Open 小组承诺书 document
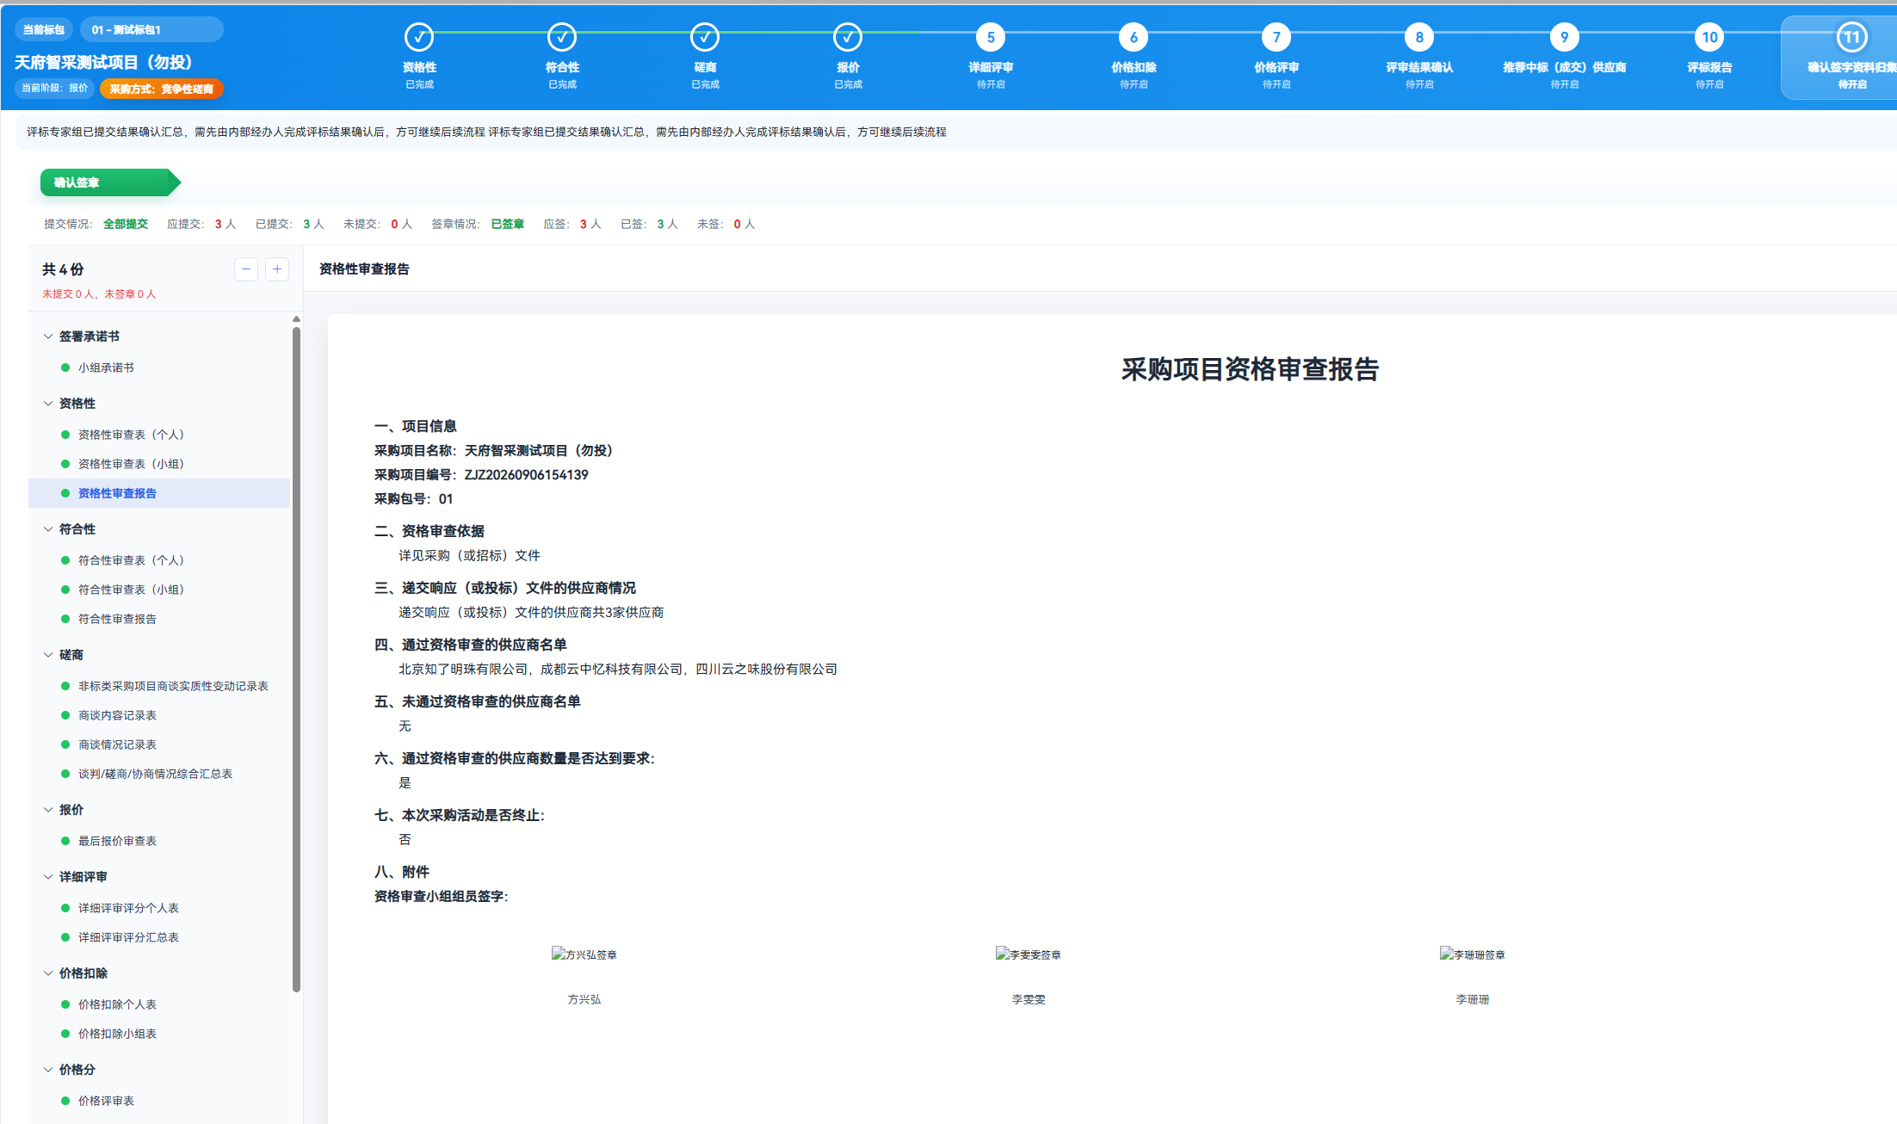1897x1124 pixels. [106, 367]
